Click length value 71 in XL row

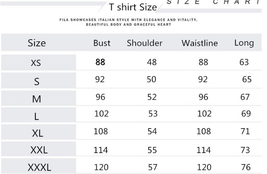(x=245, y=131)
